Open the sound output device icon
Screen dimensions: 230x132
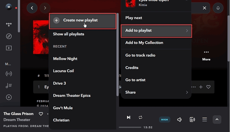coord(192,119)
